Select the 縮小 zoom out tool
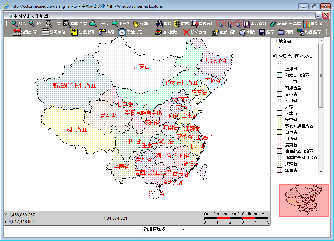This screenshot has width=334, height=241. (x=36, y=24)
